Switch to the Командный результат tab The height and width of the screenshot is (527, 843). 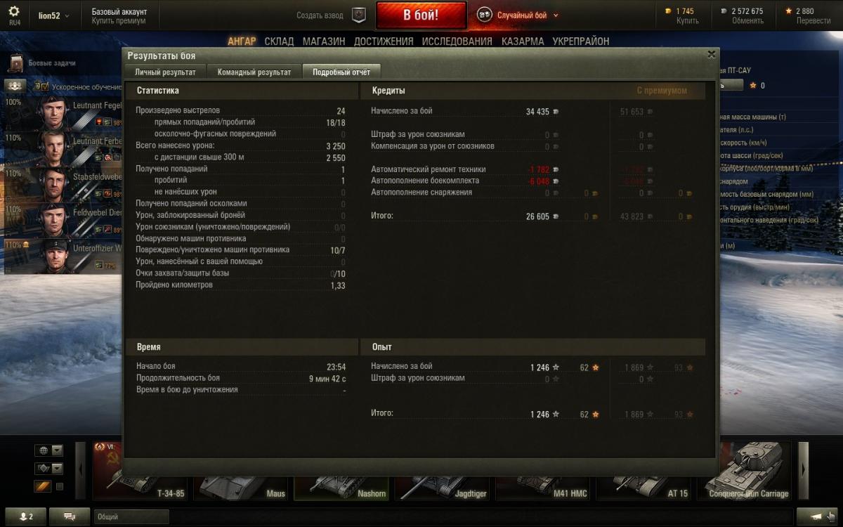254,72
